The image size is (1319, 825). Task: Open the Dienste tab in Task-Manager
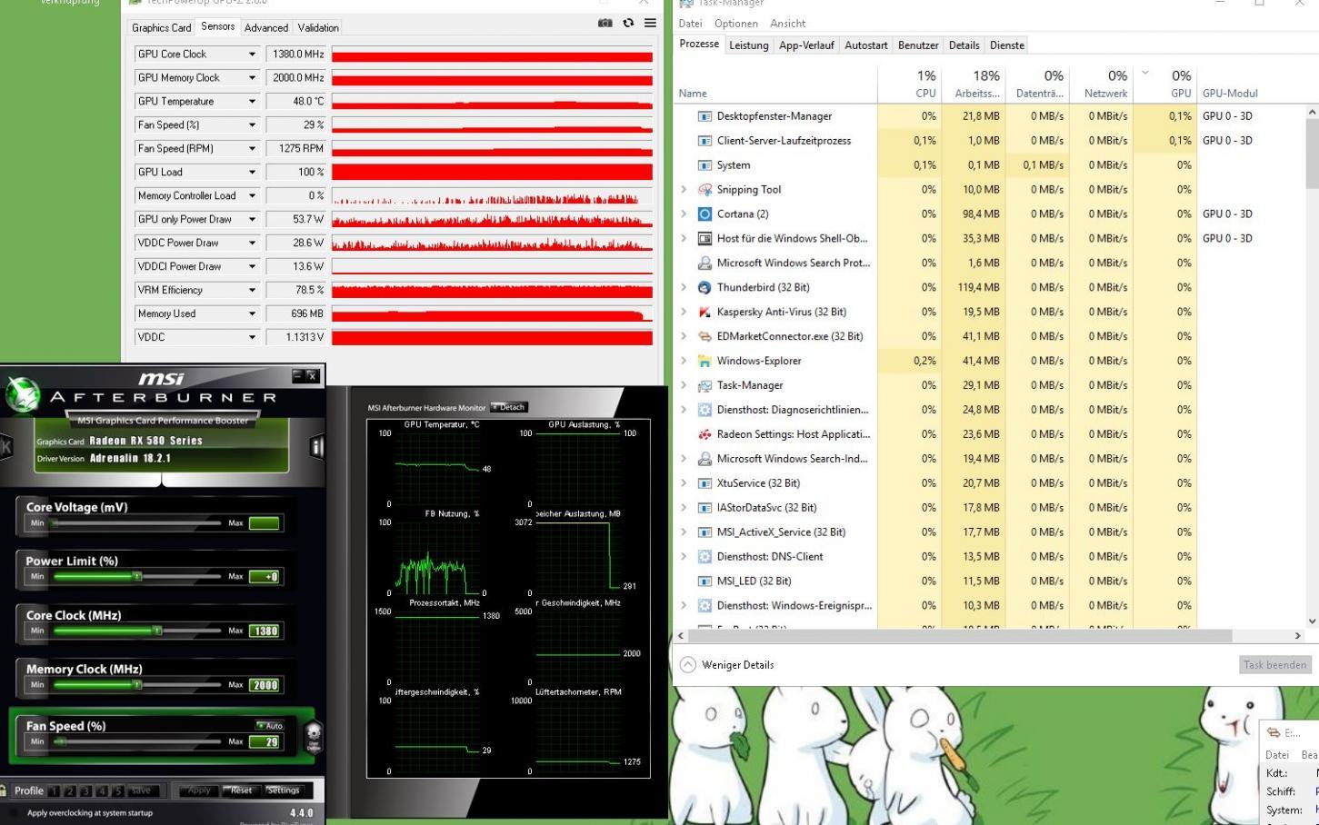point(1007,45)
